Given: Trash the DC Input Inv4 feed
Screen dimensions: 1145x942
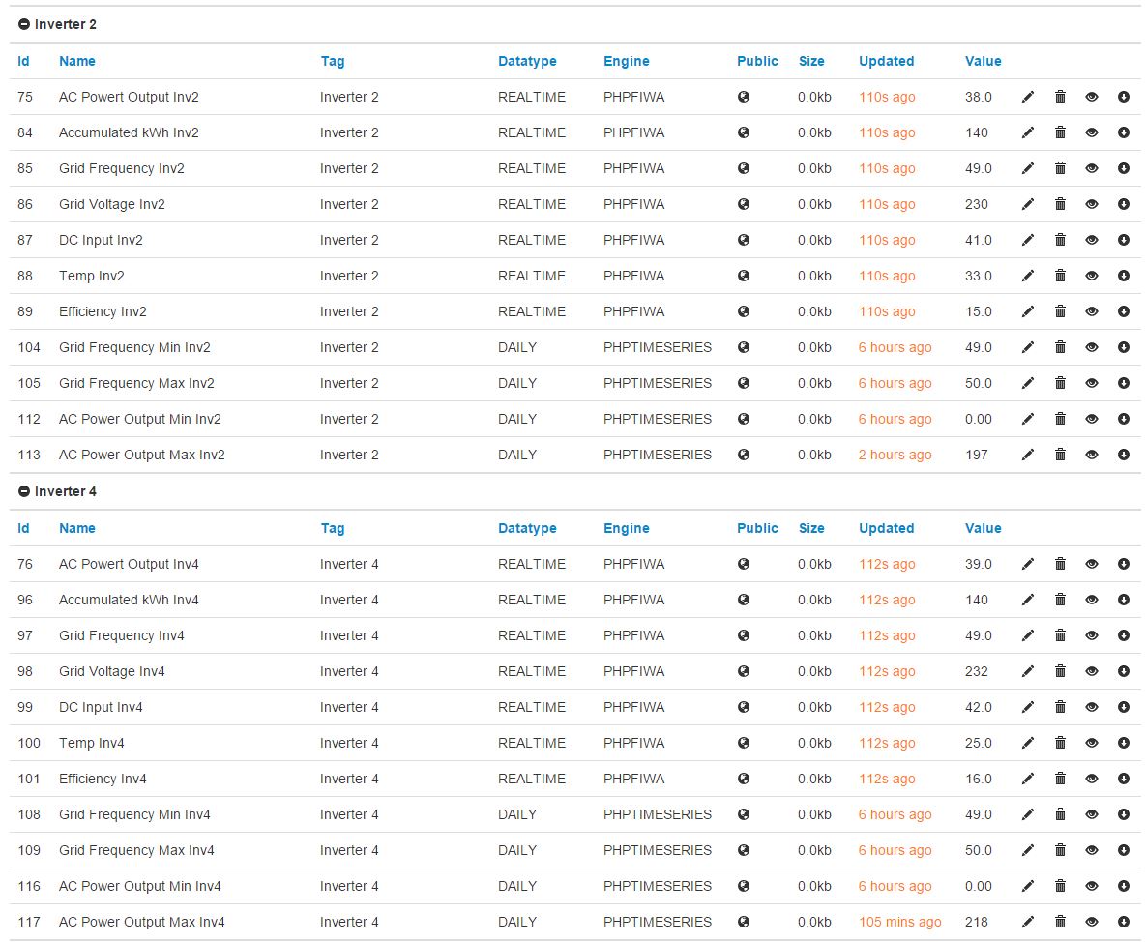Looking at the screenshot, I should pos(1060,707).
